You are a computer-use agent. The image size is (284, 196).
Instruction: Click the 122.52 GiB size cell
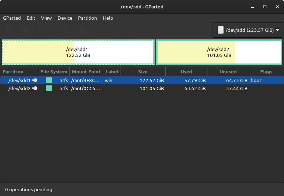pyautogui.click(x=152, y=80)
